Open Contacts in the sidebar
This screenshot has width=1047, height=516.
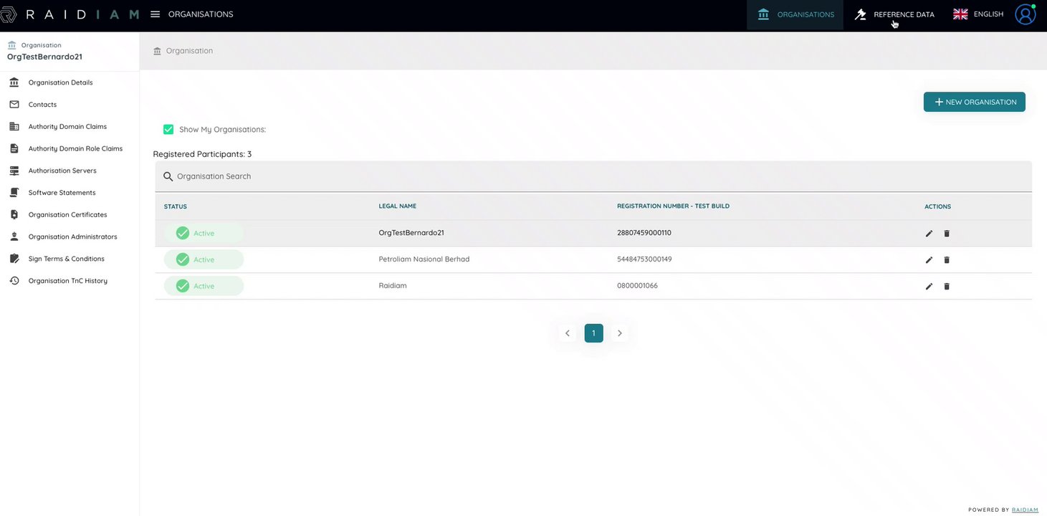pyautogui.click(x=42, y=105)
